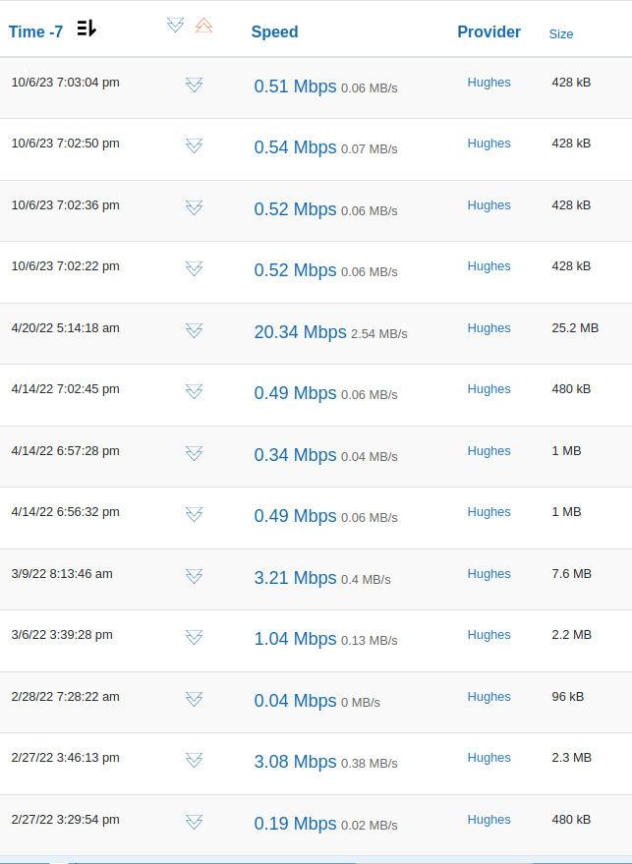632x864 pixels.
Task: Click download icon for 10/6/23 7:03:04 pm test
Action: point(194,86)
